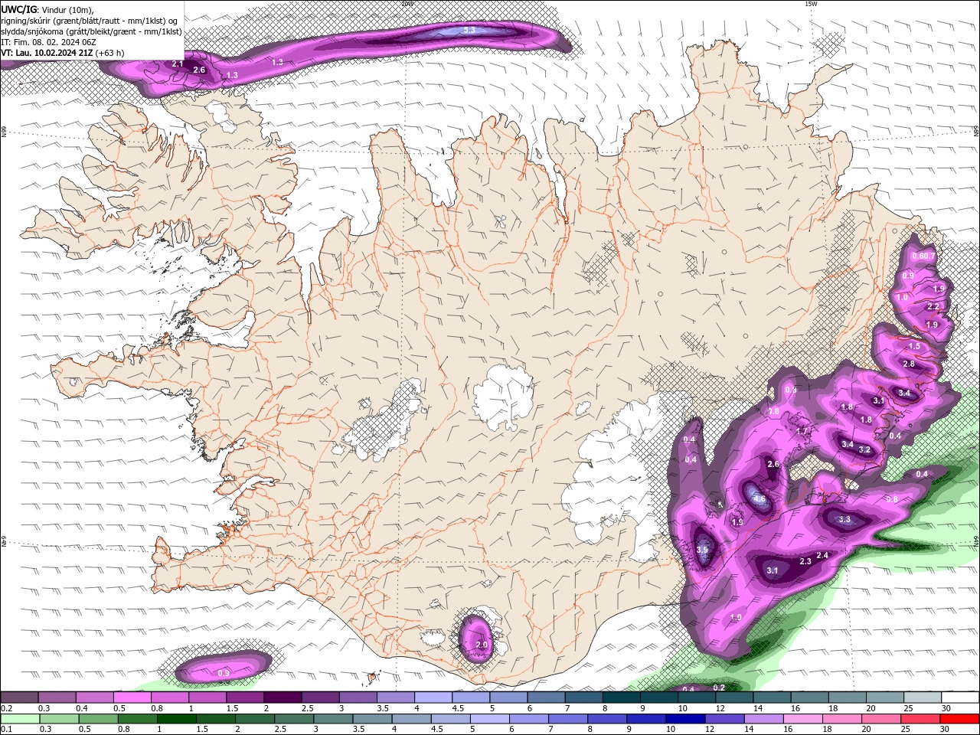Click the '5.3' snowfall value on northern band
The image size is (980, 735).
[x=469, y=30]
